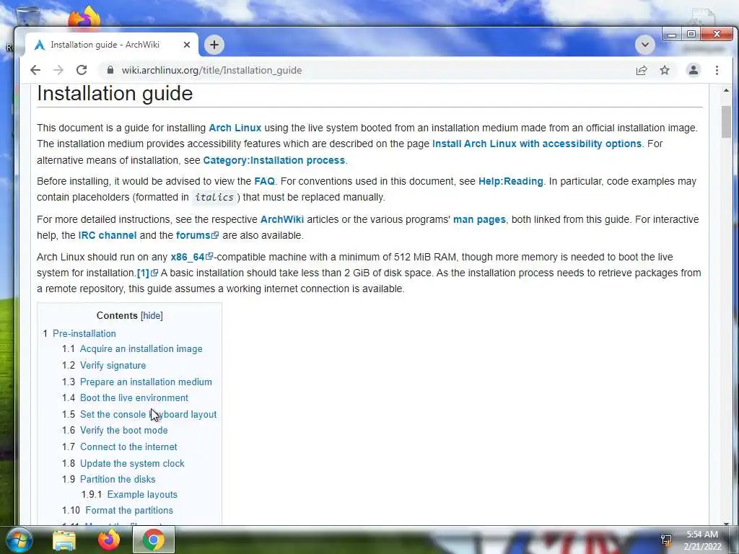Image resolution: width=739 pixels, height=554 pixels.
Task: Jump to 1 Pre-installation section
Action: tap(84, 333)
